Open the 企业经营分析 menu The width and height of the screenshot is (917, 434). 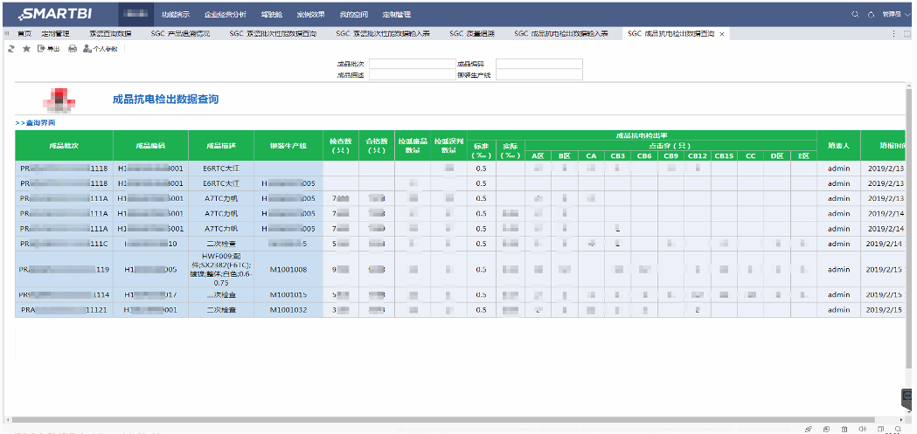click(x=226, y=14)
